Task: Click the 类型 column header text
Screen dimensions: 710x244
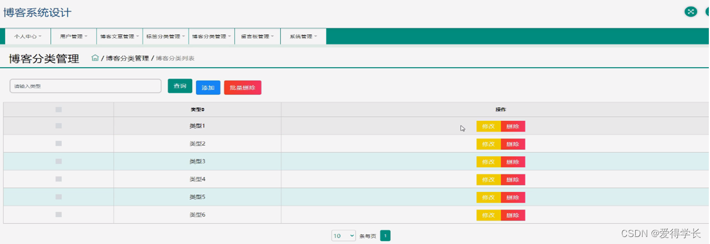Action: click(x=195, y=110)
